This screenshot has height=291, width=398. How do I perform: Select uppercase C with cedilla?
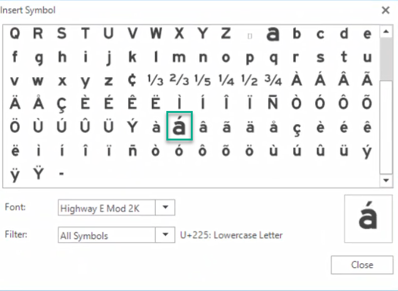[62, 103]
